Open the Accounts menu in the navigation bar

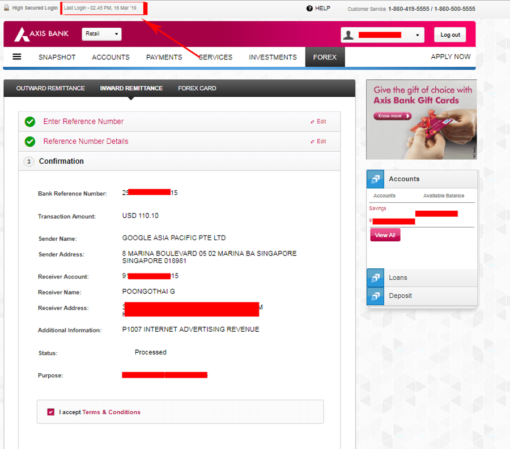coord(110,57)
